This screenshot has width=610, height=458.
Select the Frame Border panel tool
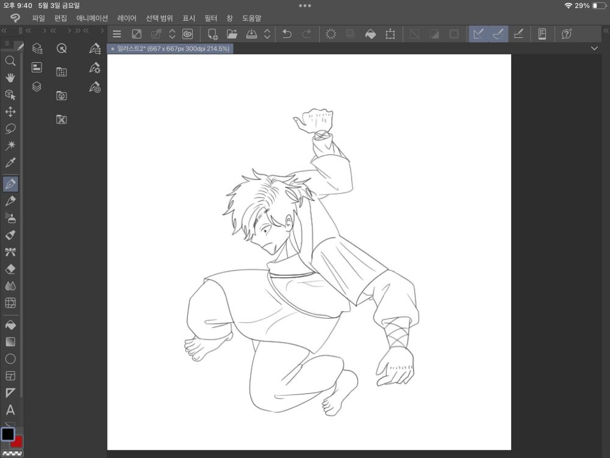10,376
